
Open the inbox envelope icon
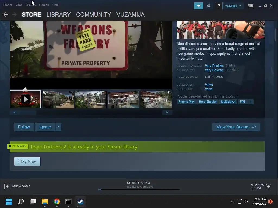(x=209, y=6)
